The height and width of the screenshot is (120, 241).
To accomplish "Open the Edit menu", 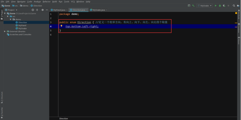I will (x=7, y=1).
